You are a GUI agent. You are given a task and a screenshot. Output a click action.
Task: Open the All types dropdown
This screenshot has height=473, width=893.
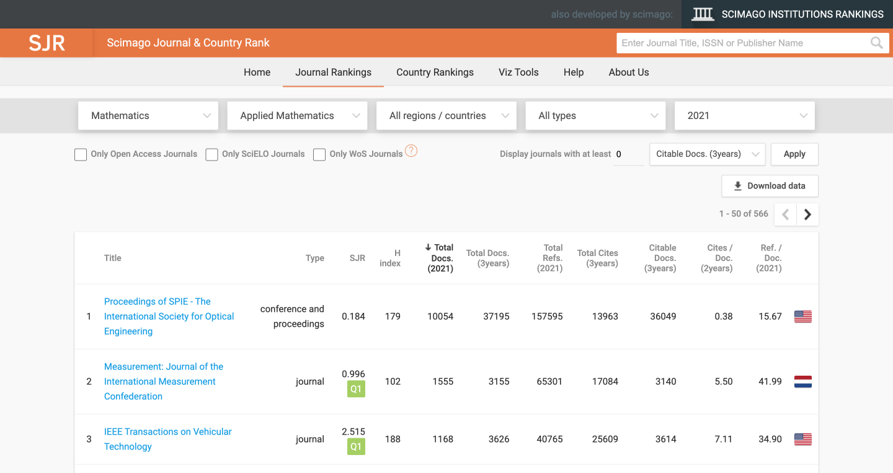click(x=595, y=116)
